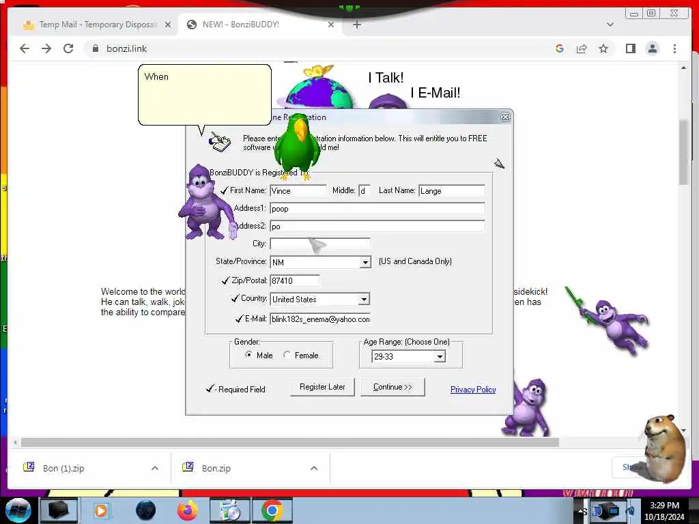699x524 pixels.
Task: Click the Middle initial field
Action: pyautogui.click(x=365, y=191)
